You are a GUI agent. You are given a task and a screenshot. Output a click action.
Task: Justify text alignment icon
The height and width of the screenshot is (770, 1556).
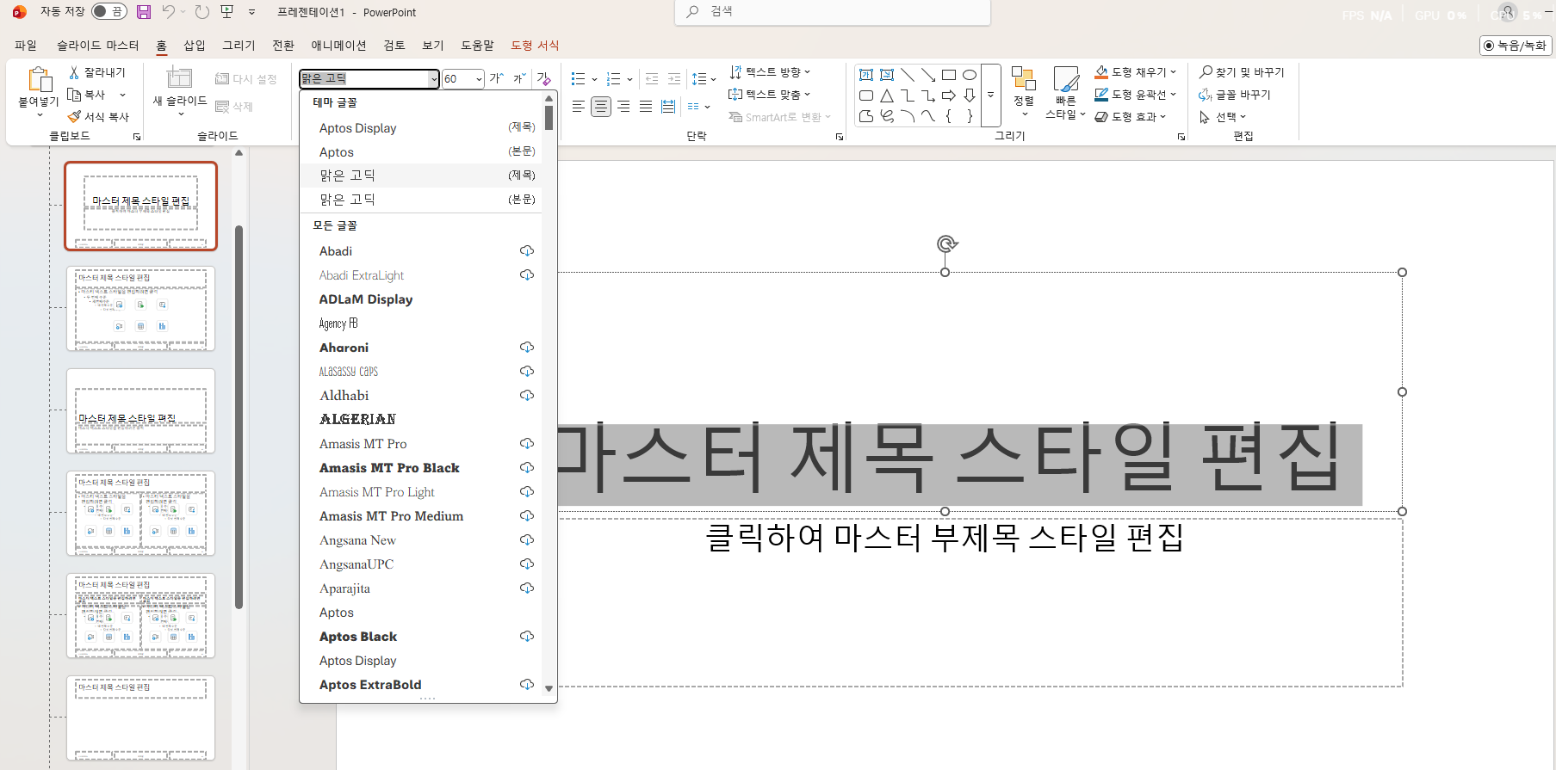coord(646,107)
